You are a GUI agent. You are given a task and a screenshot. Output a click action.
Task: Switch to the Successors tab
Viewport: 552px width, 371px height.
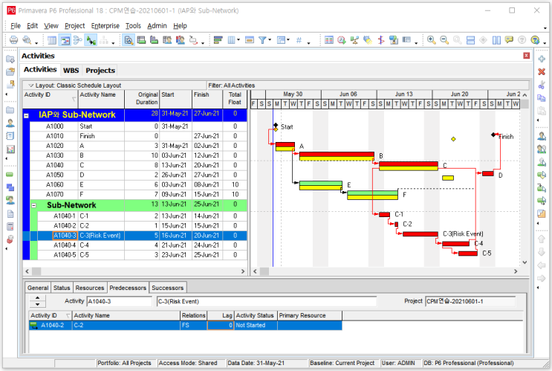(x=168, y=288)
